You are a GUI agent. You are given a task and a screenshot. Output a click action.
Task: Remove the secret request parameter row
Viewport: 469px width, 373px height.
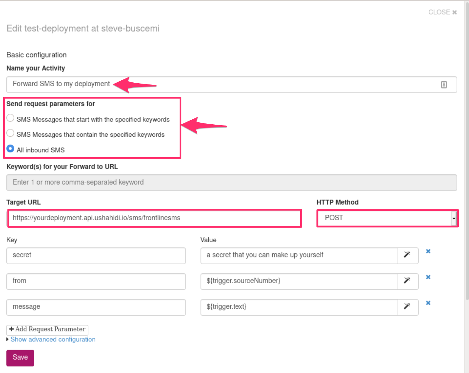[428, 251]
